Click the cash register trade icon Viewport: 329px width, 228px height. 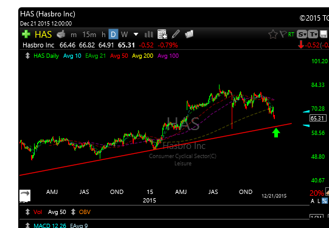point(61,34)
